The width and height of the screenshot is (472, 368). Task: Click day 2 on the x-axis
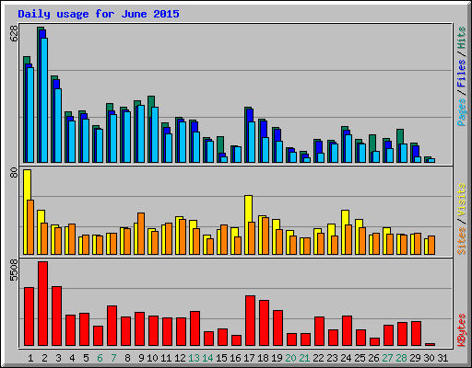tap(44, 358)
